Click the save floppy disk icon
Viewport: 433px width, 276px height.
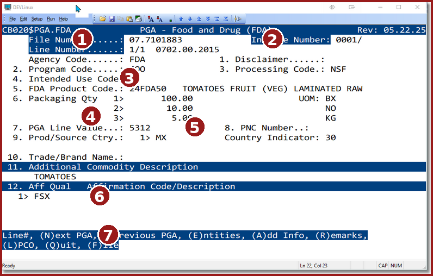(x=112, y=18)
